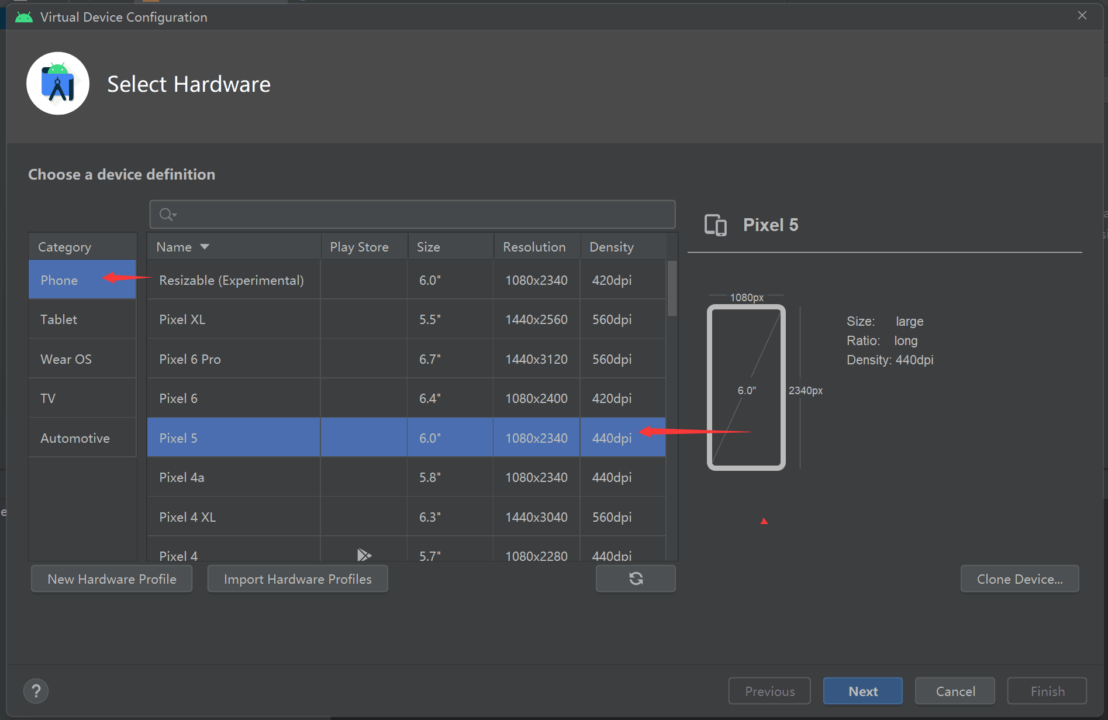Click the 1440x3120 resolution cell
The image size is (1108, 720).
(x=536, y=359)
